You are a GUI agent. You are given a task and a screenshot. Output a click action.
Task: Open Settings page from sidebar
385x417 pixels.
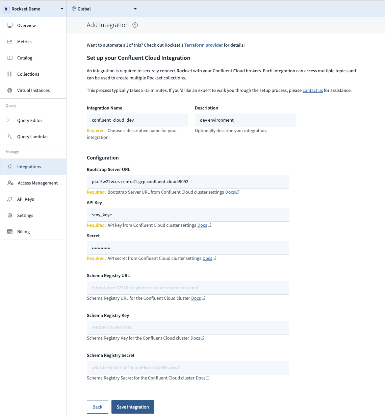click(33, 215)
